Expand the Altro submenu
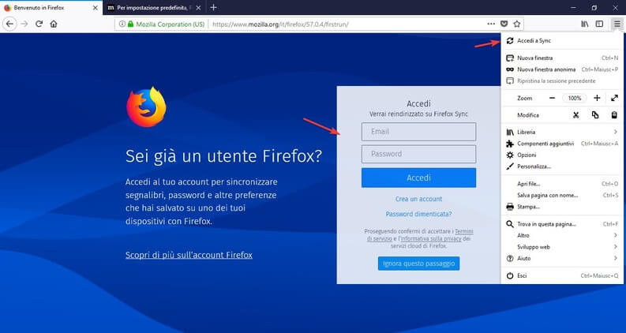The height and width of the screenshot is (333, 626). coord(562,236)
